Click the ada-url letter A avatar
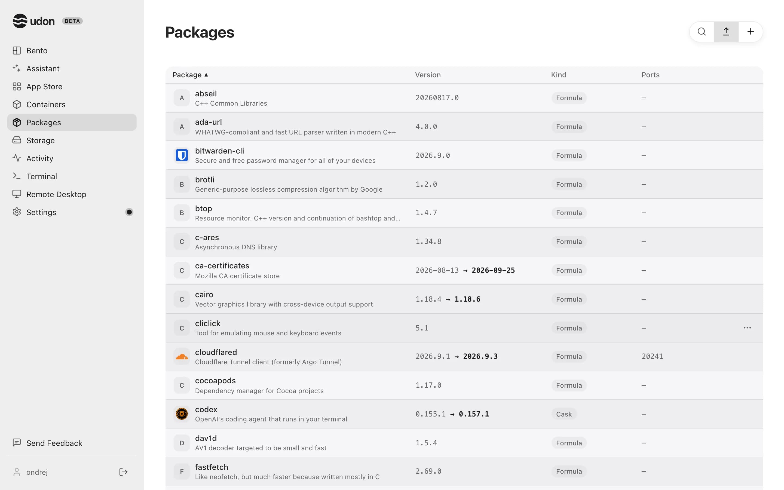 (x=182, y=127)
